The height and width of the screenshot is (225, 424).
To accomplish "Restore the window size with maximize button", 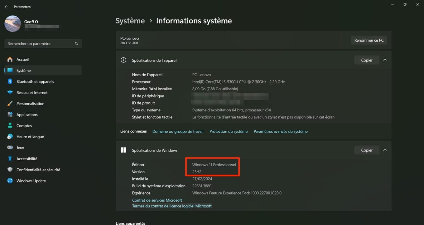I will [x=405, y=4].
